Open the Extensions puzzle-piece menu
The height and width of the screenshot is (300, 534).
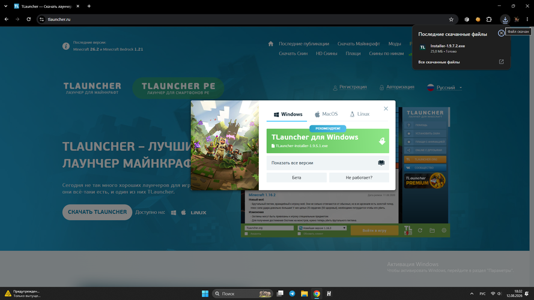coord(489,19)
